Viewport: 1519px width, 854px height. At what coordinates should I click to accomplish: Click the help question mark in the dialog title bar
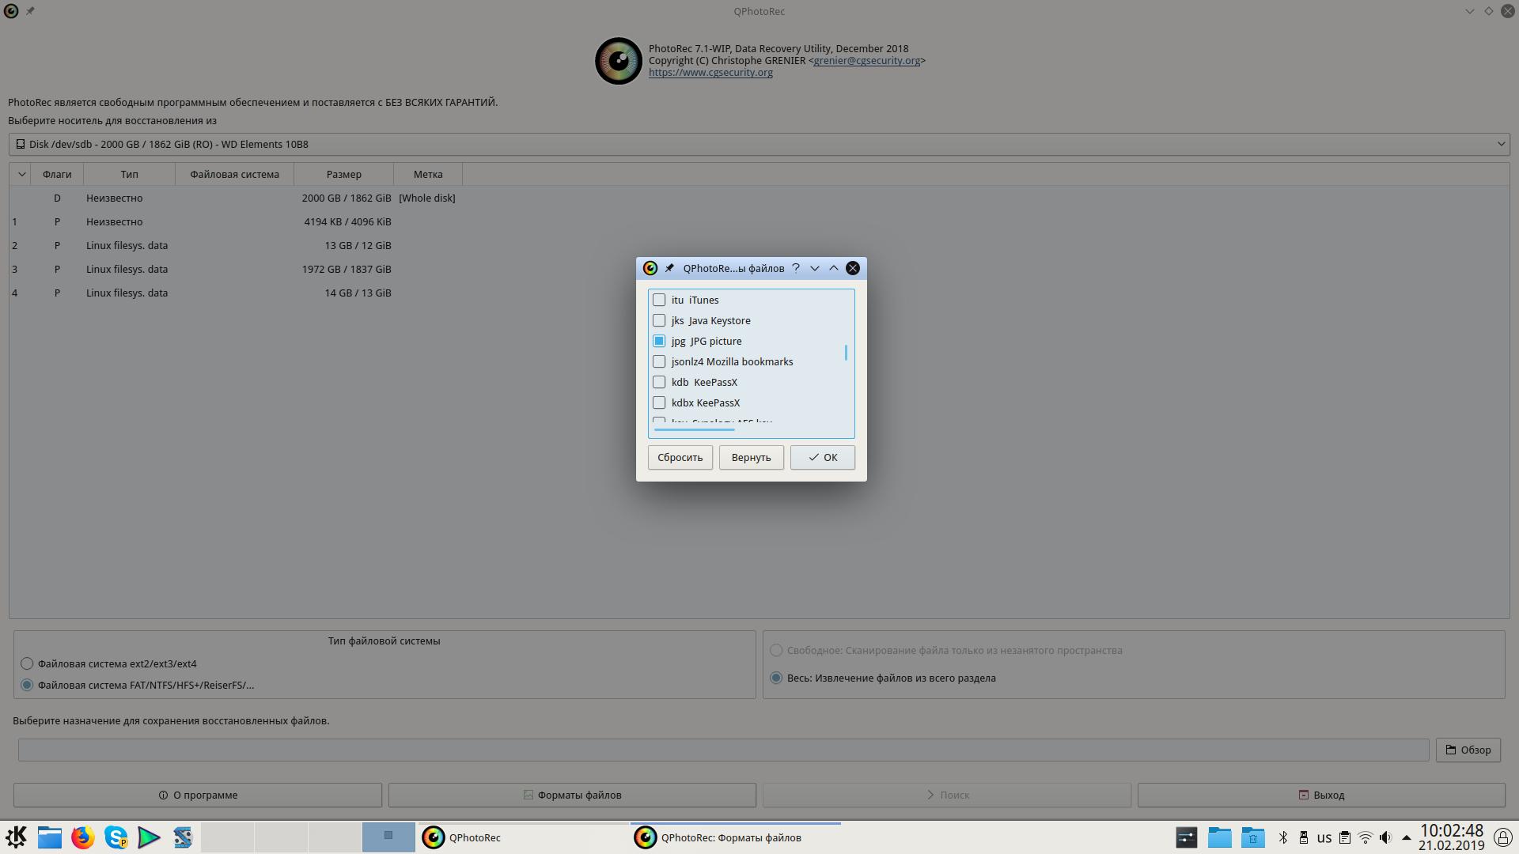coord(796,268)
